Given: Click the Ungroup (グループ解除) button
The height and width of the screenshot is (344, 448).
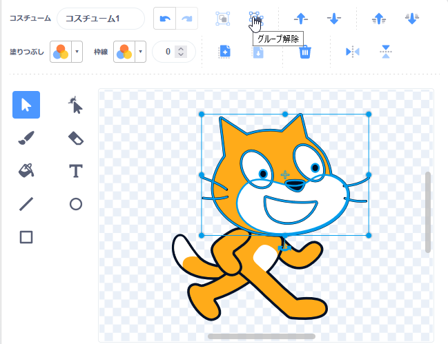Looking at the screenshot, I should 255,19.
